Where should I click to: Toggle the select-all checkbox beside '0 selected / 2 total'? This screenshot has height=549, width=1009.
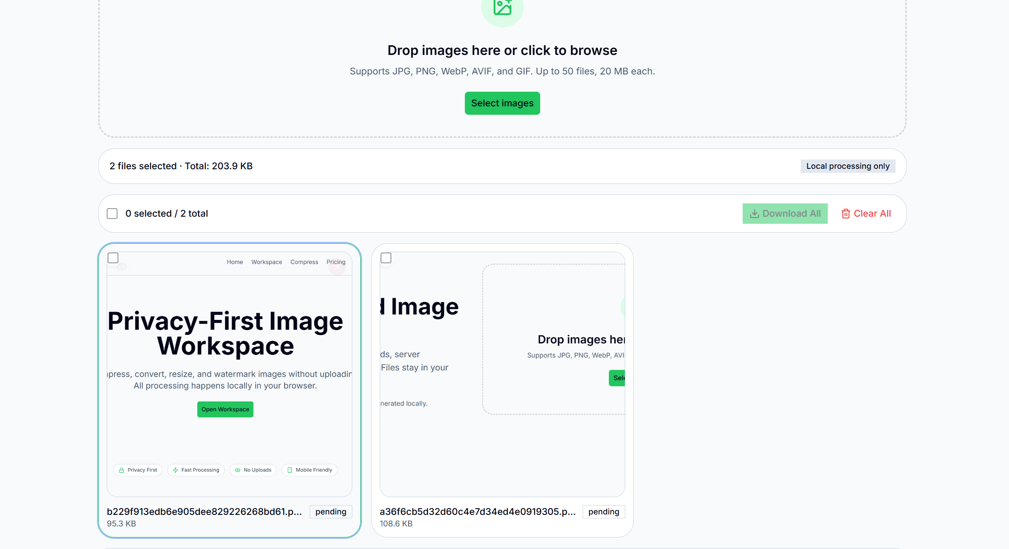pyautogui.click(x=112, y=214)
